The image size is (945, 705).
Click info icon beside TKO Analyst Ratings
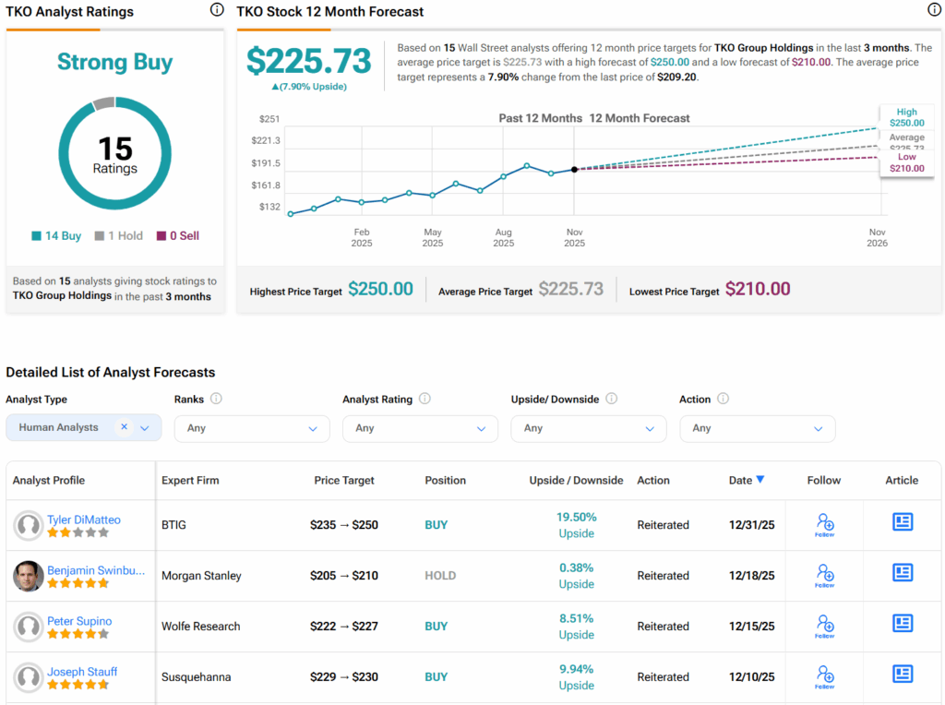[217, 10]
